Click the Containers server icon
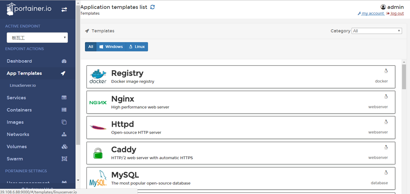The image size is (410, 194). [64, 110]
